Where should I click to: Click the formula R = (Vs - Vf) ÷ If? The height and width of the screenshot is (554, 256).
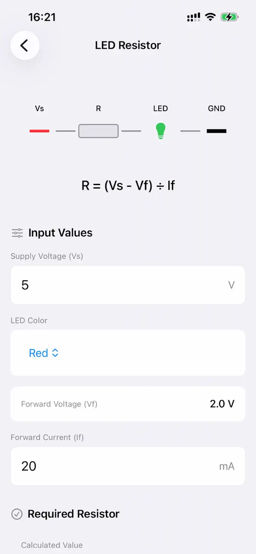click(x=128, y=185)
